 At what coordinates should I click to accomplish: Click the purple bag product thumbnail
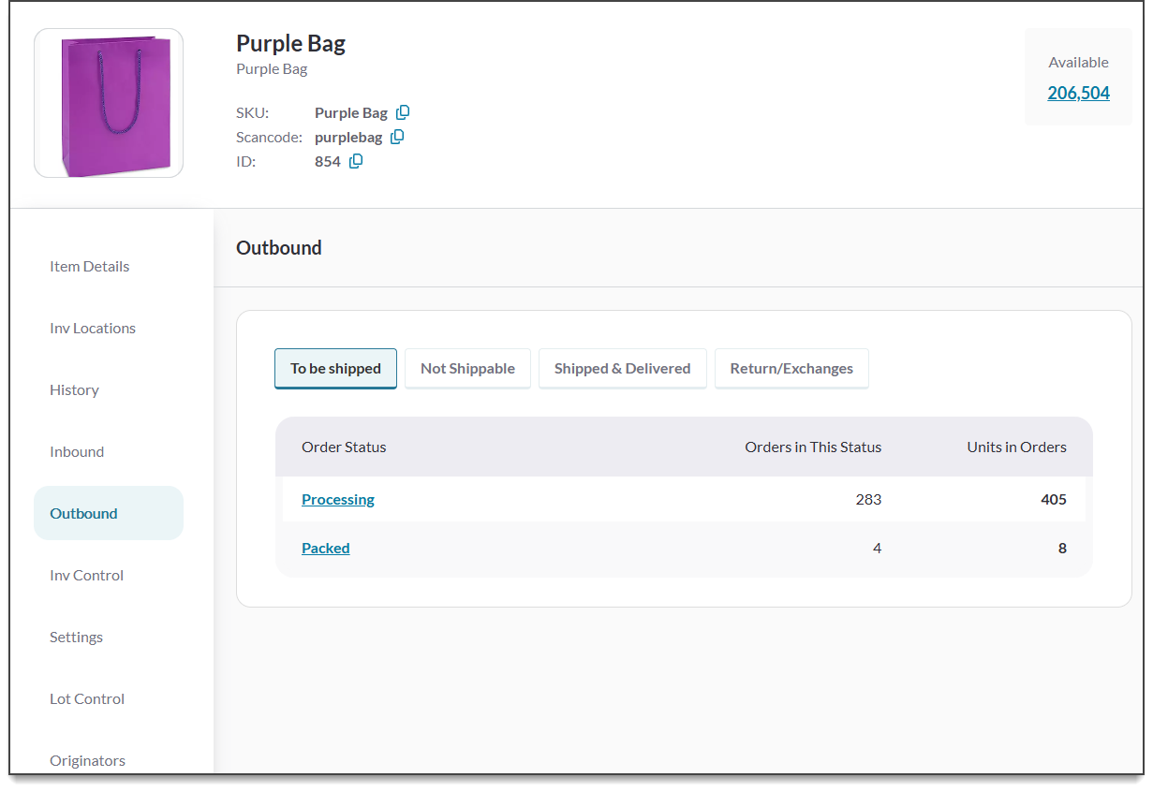[109, 103]
